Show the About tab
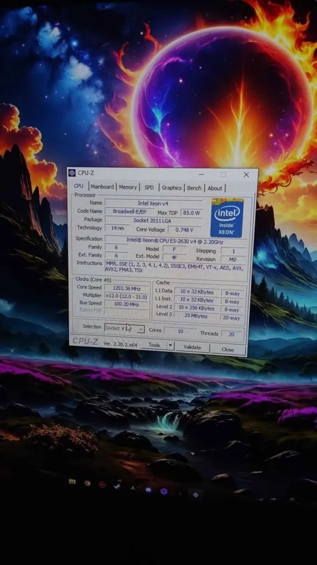The width and height of the screenshot is (317, 565). (215, 188)
